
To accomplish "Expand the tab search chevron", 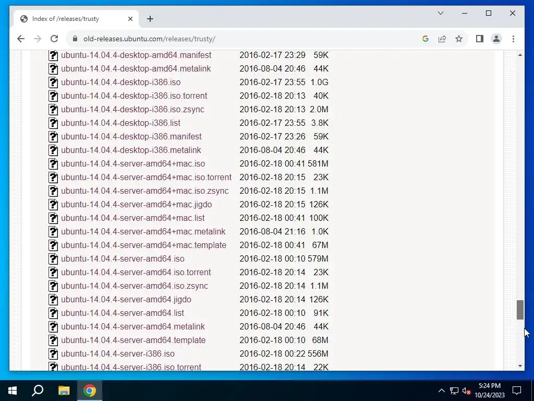I will point(440,13).
